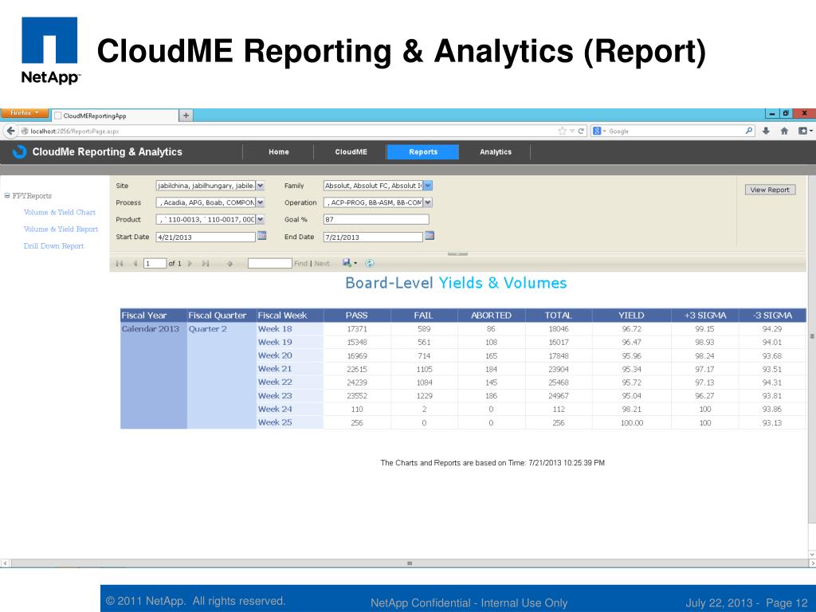Reload the page using the refresh icon

[581, 131]
